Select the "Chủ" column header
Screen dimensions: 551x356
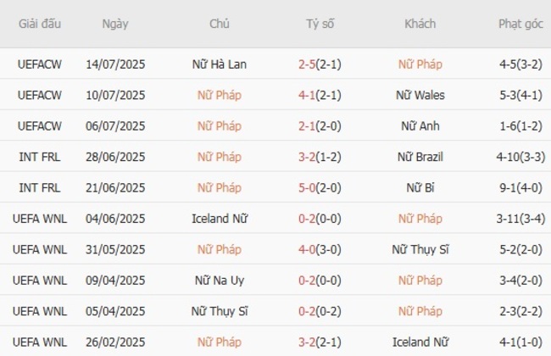(220, 24)
